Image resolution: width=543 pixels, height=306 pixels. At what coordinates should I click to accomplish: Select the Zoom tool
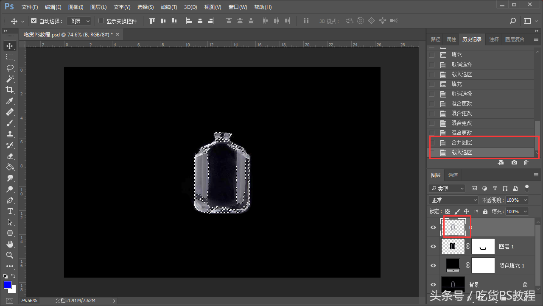click(10, 255)
